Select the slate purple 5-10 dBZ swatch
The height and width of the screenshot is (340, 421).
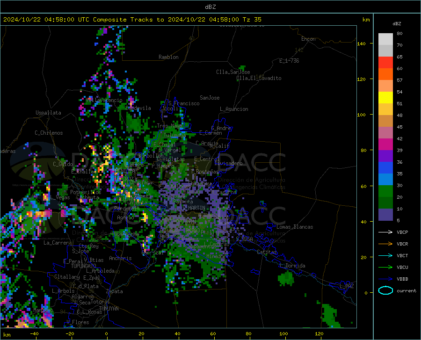385,214
